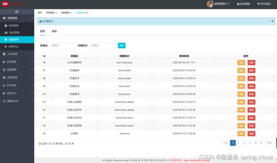Expand the 消息管理 sidebar group arrow
The width and height of the screenshot is (277, 163).
32,77
